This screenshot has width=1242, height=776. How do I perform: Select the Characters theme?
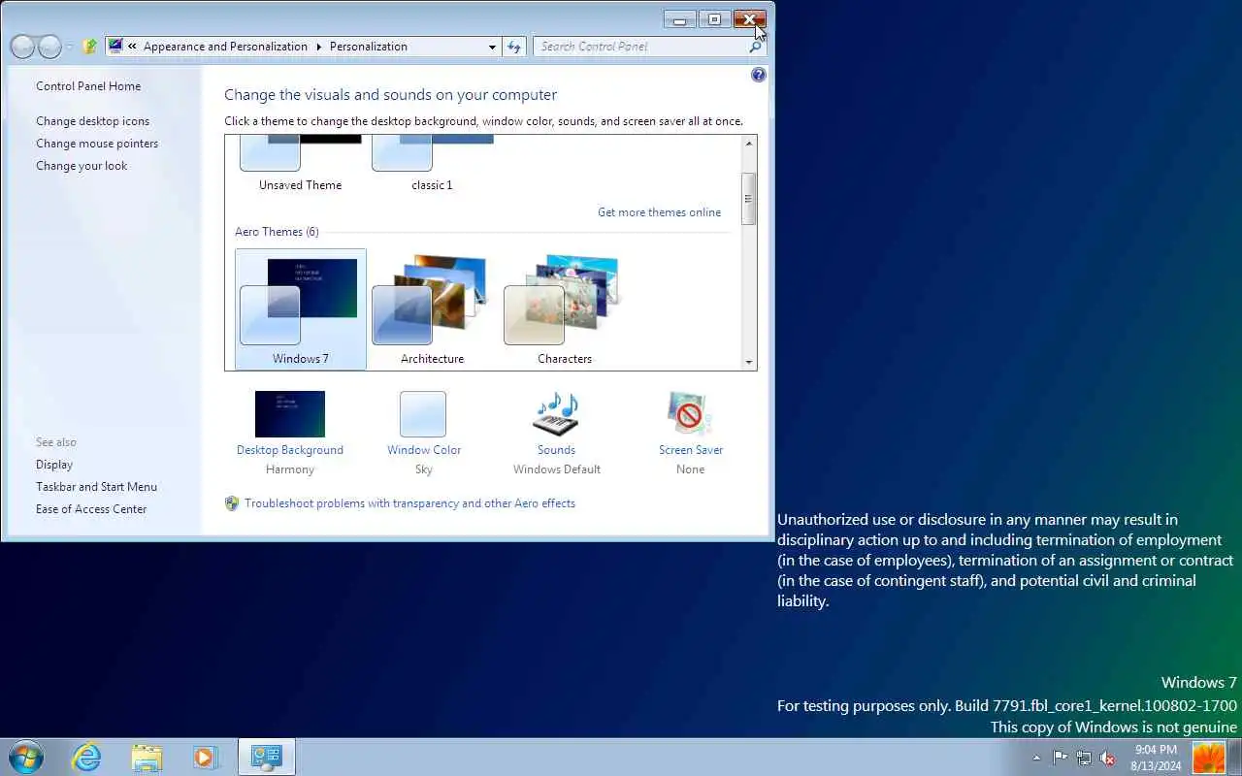click(x=565, y=309)
